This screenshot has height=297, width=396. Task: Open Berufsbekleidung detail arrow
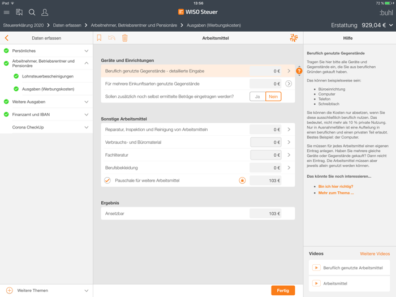point(289,167)
